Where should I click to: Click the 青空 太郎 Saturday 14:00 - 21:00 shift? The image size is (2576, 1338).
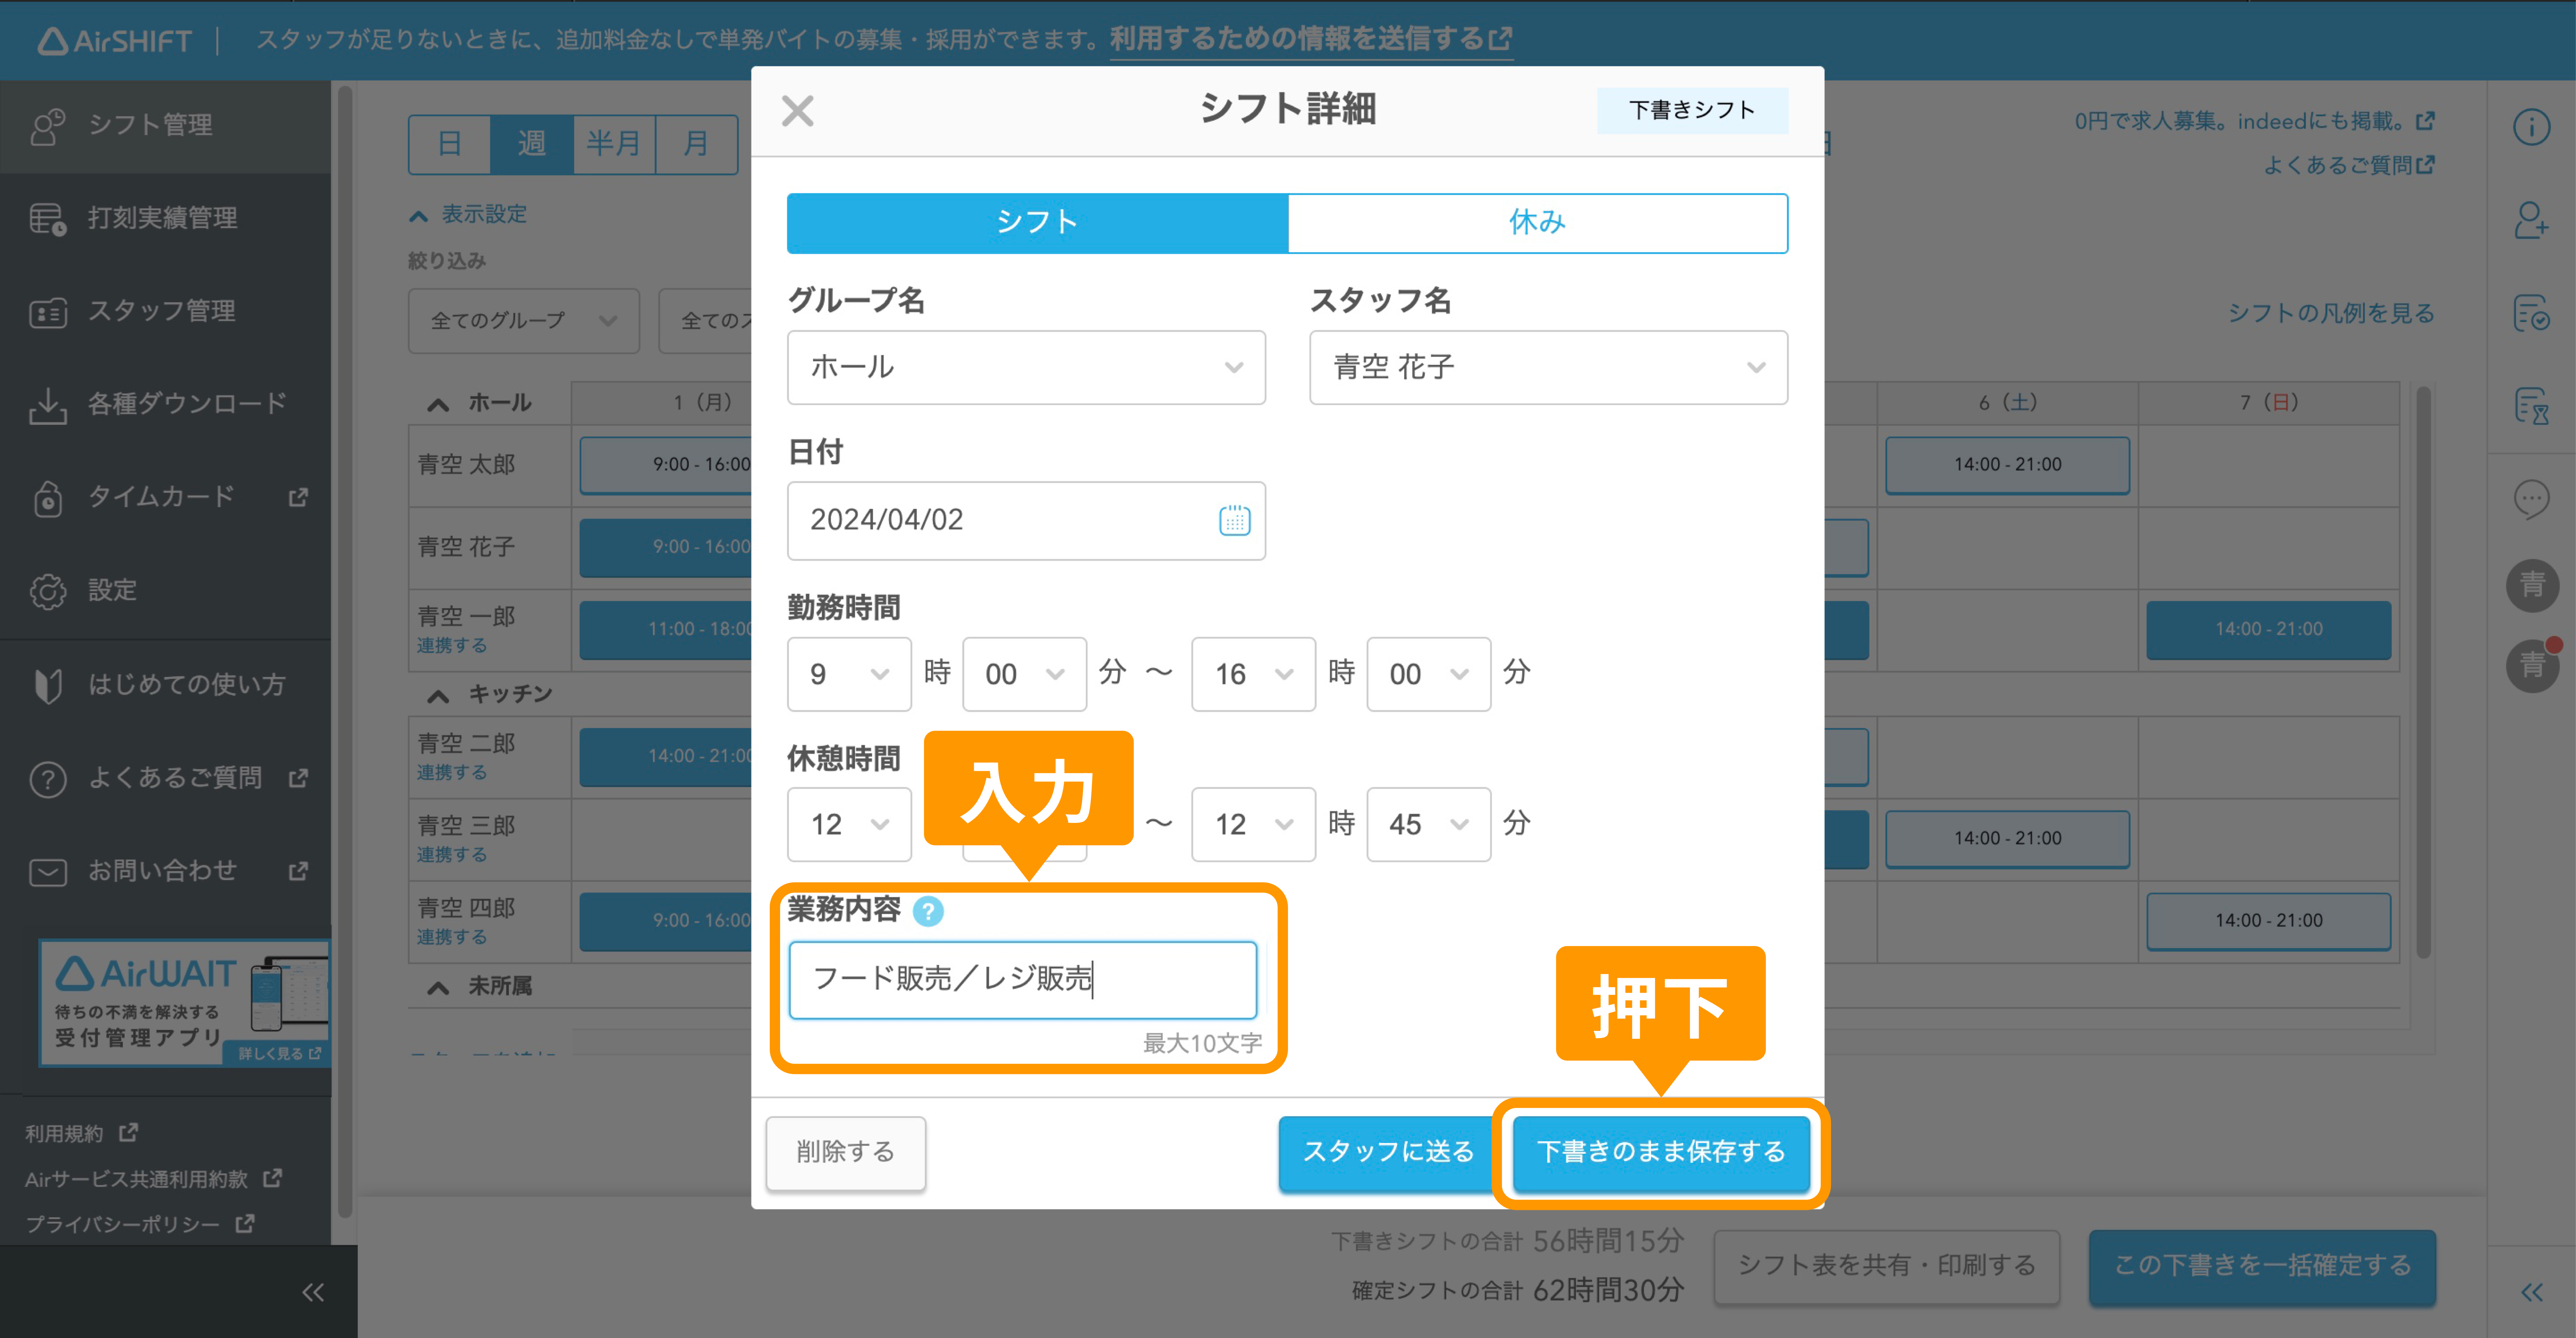pyautogui.click(x=2007, y=465)
